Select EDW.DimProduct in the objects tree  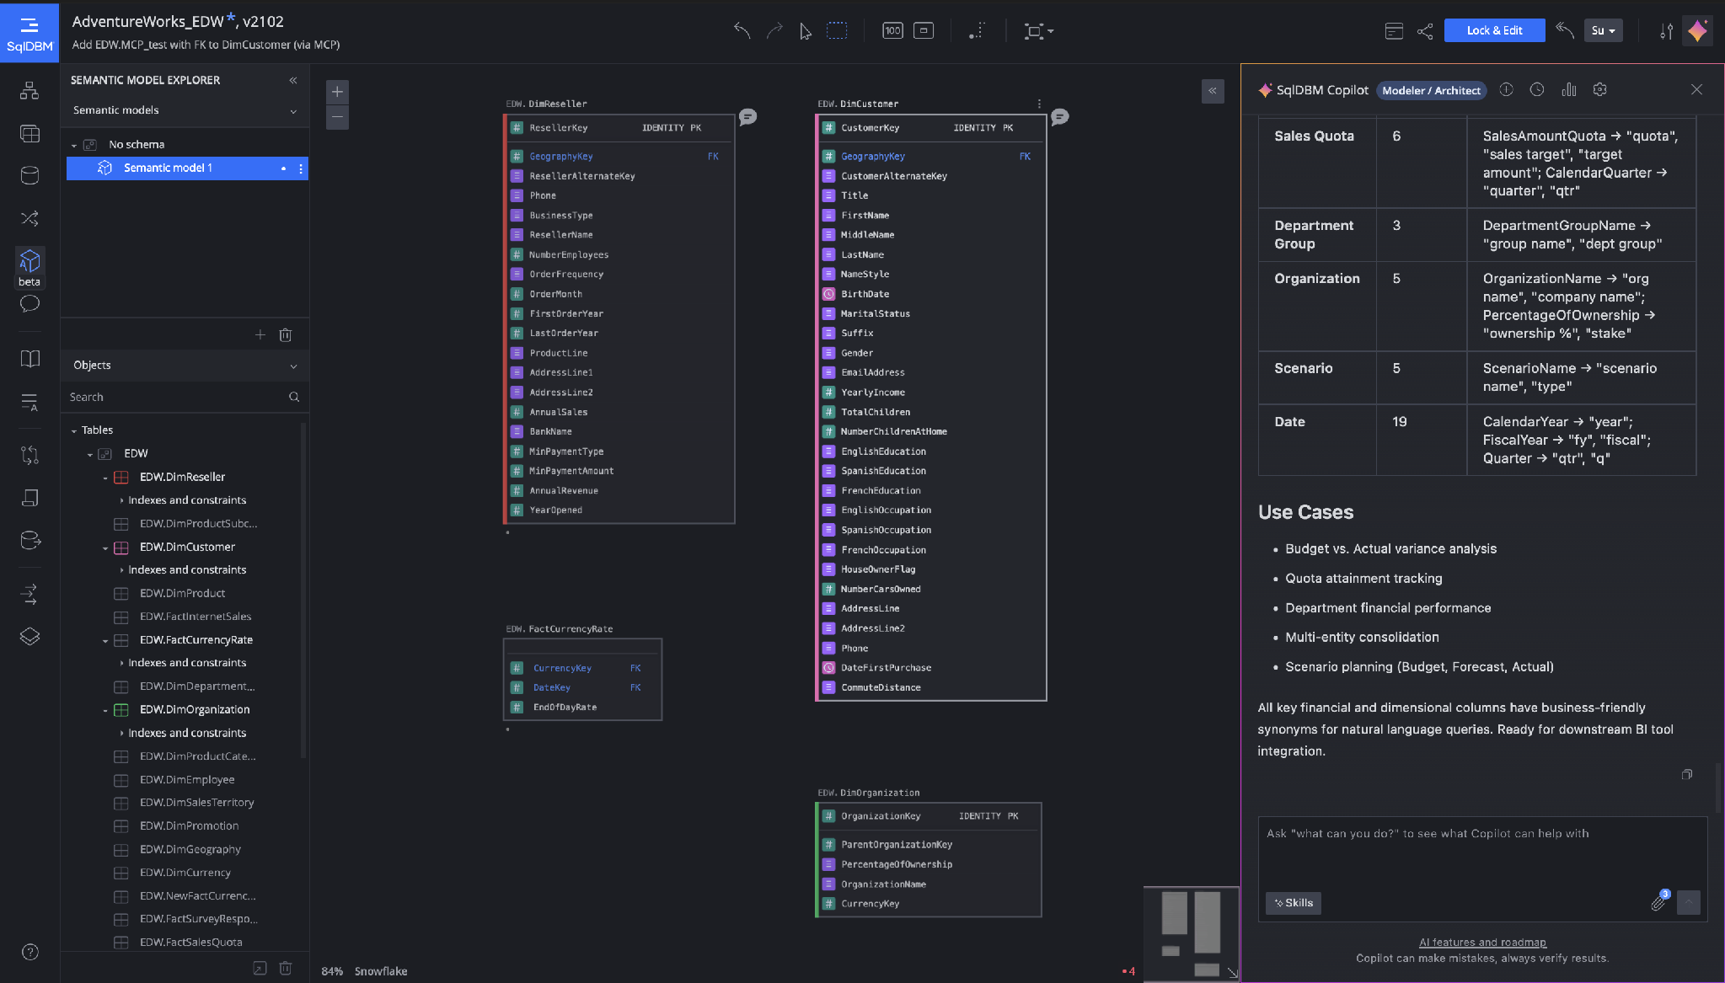click(182, 593)
